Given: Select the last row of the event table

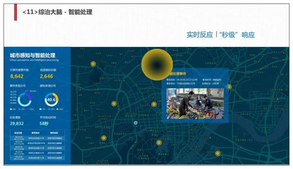Looking at the screenshot, I should tap(38, 158).
